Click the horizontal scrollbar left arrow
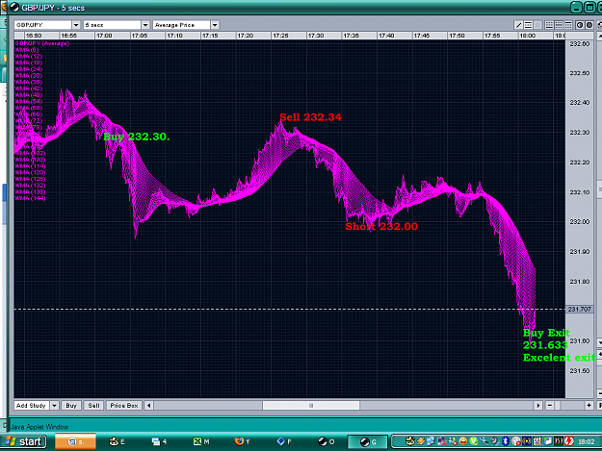Image resolution: width=602 pixels, height=451 pixels. point(149,406)
